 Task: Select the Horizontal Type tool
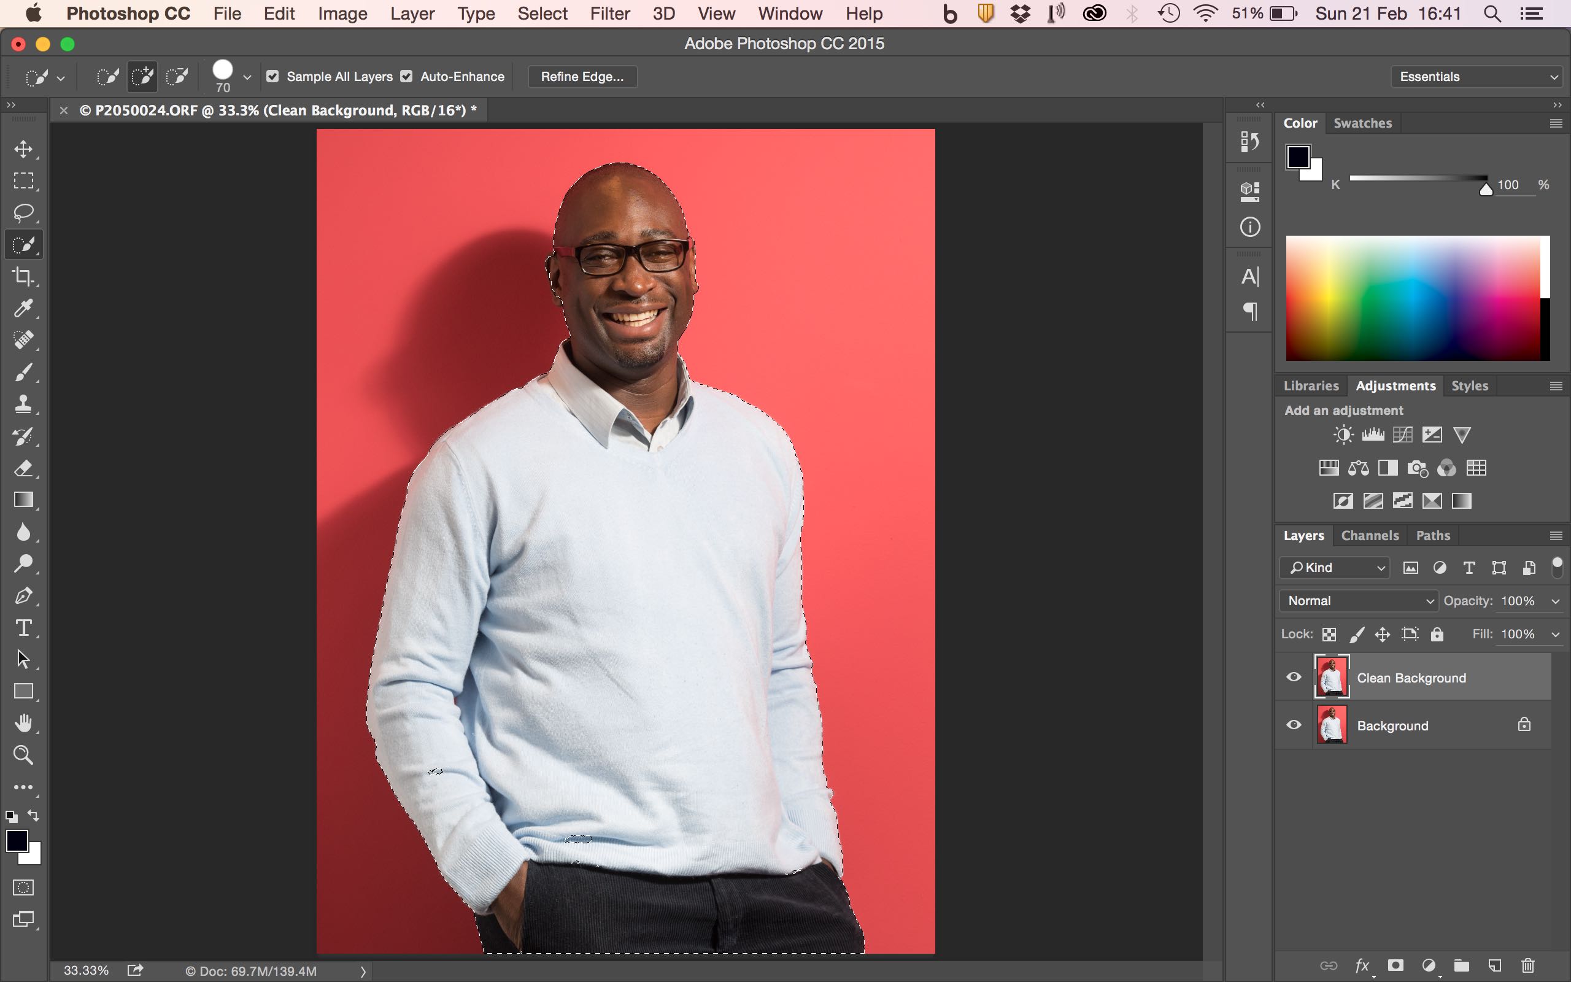point(23,627)
